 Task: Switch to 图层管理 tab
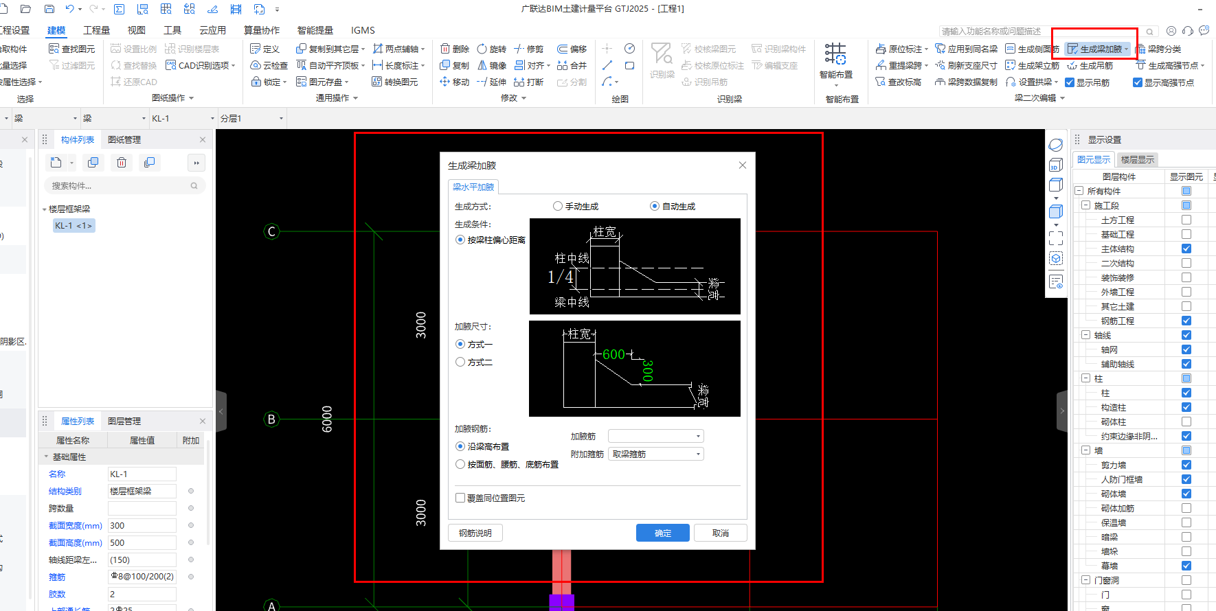124,421
